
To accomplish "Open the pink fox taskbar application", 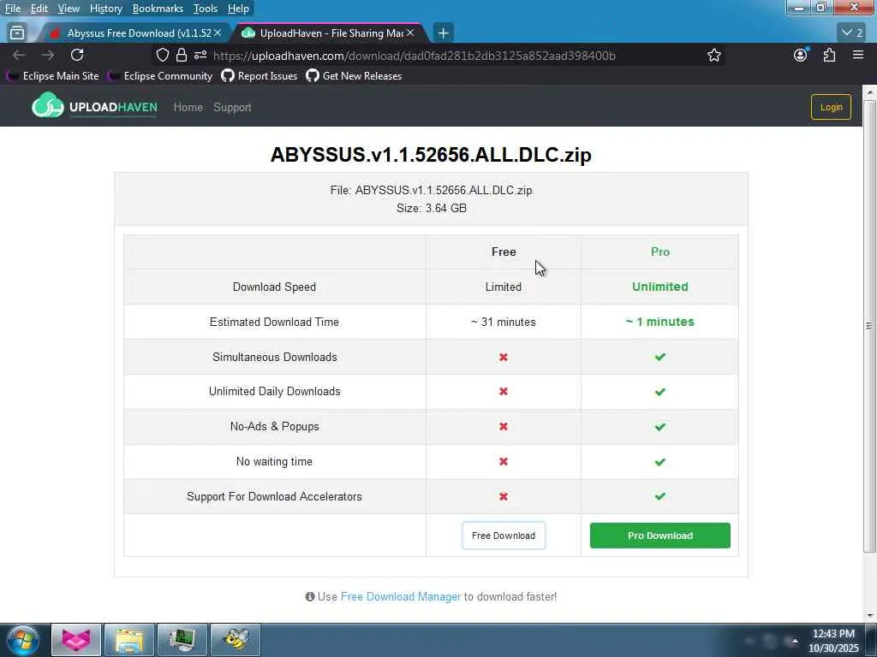I will point(76,640).
